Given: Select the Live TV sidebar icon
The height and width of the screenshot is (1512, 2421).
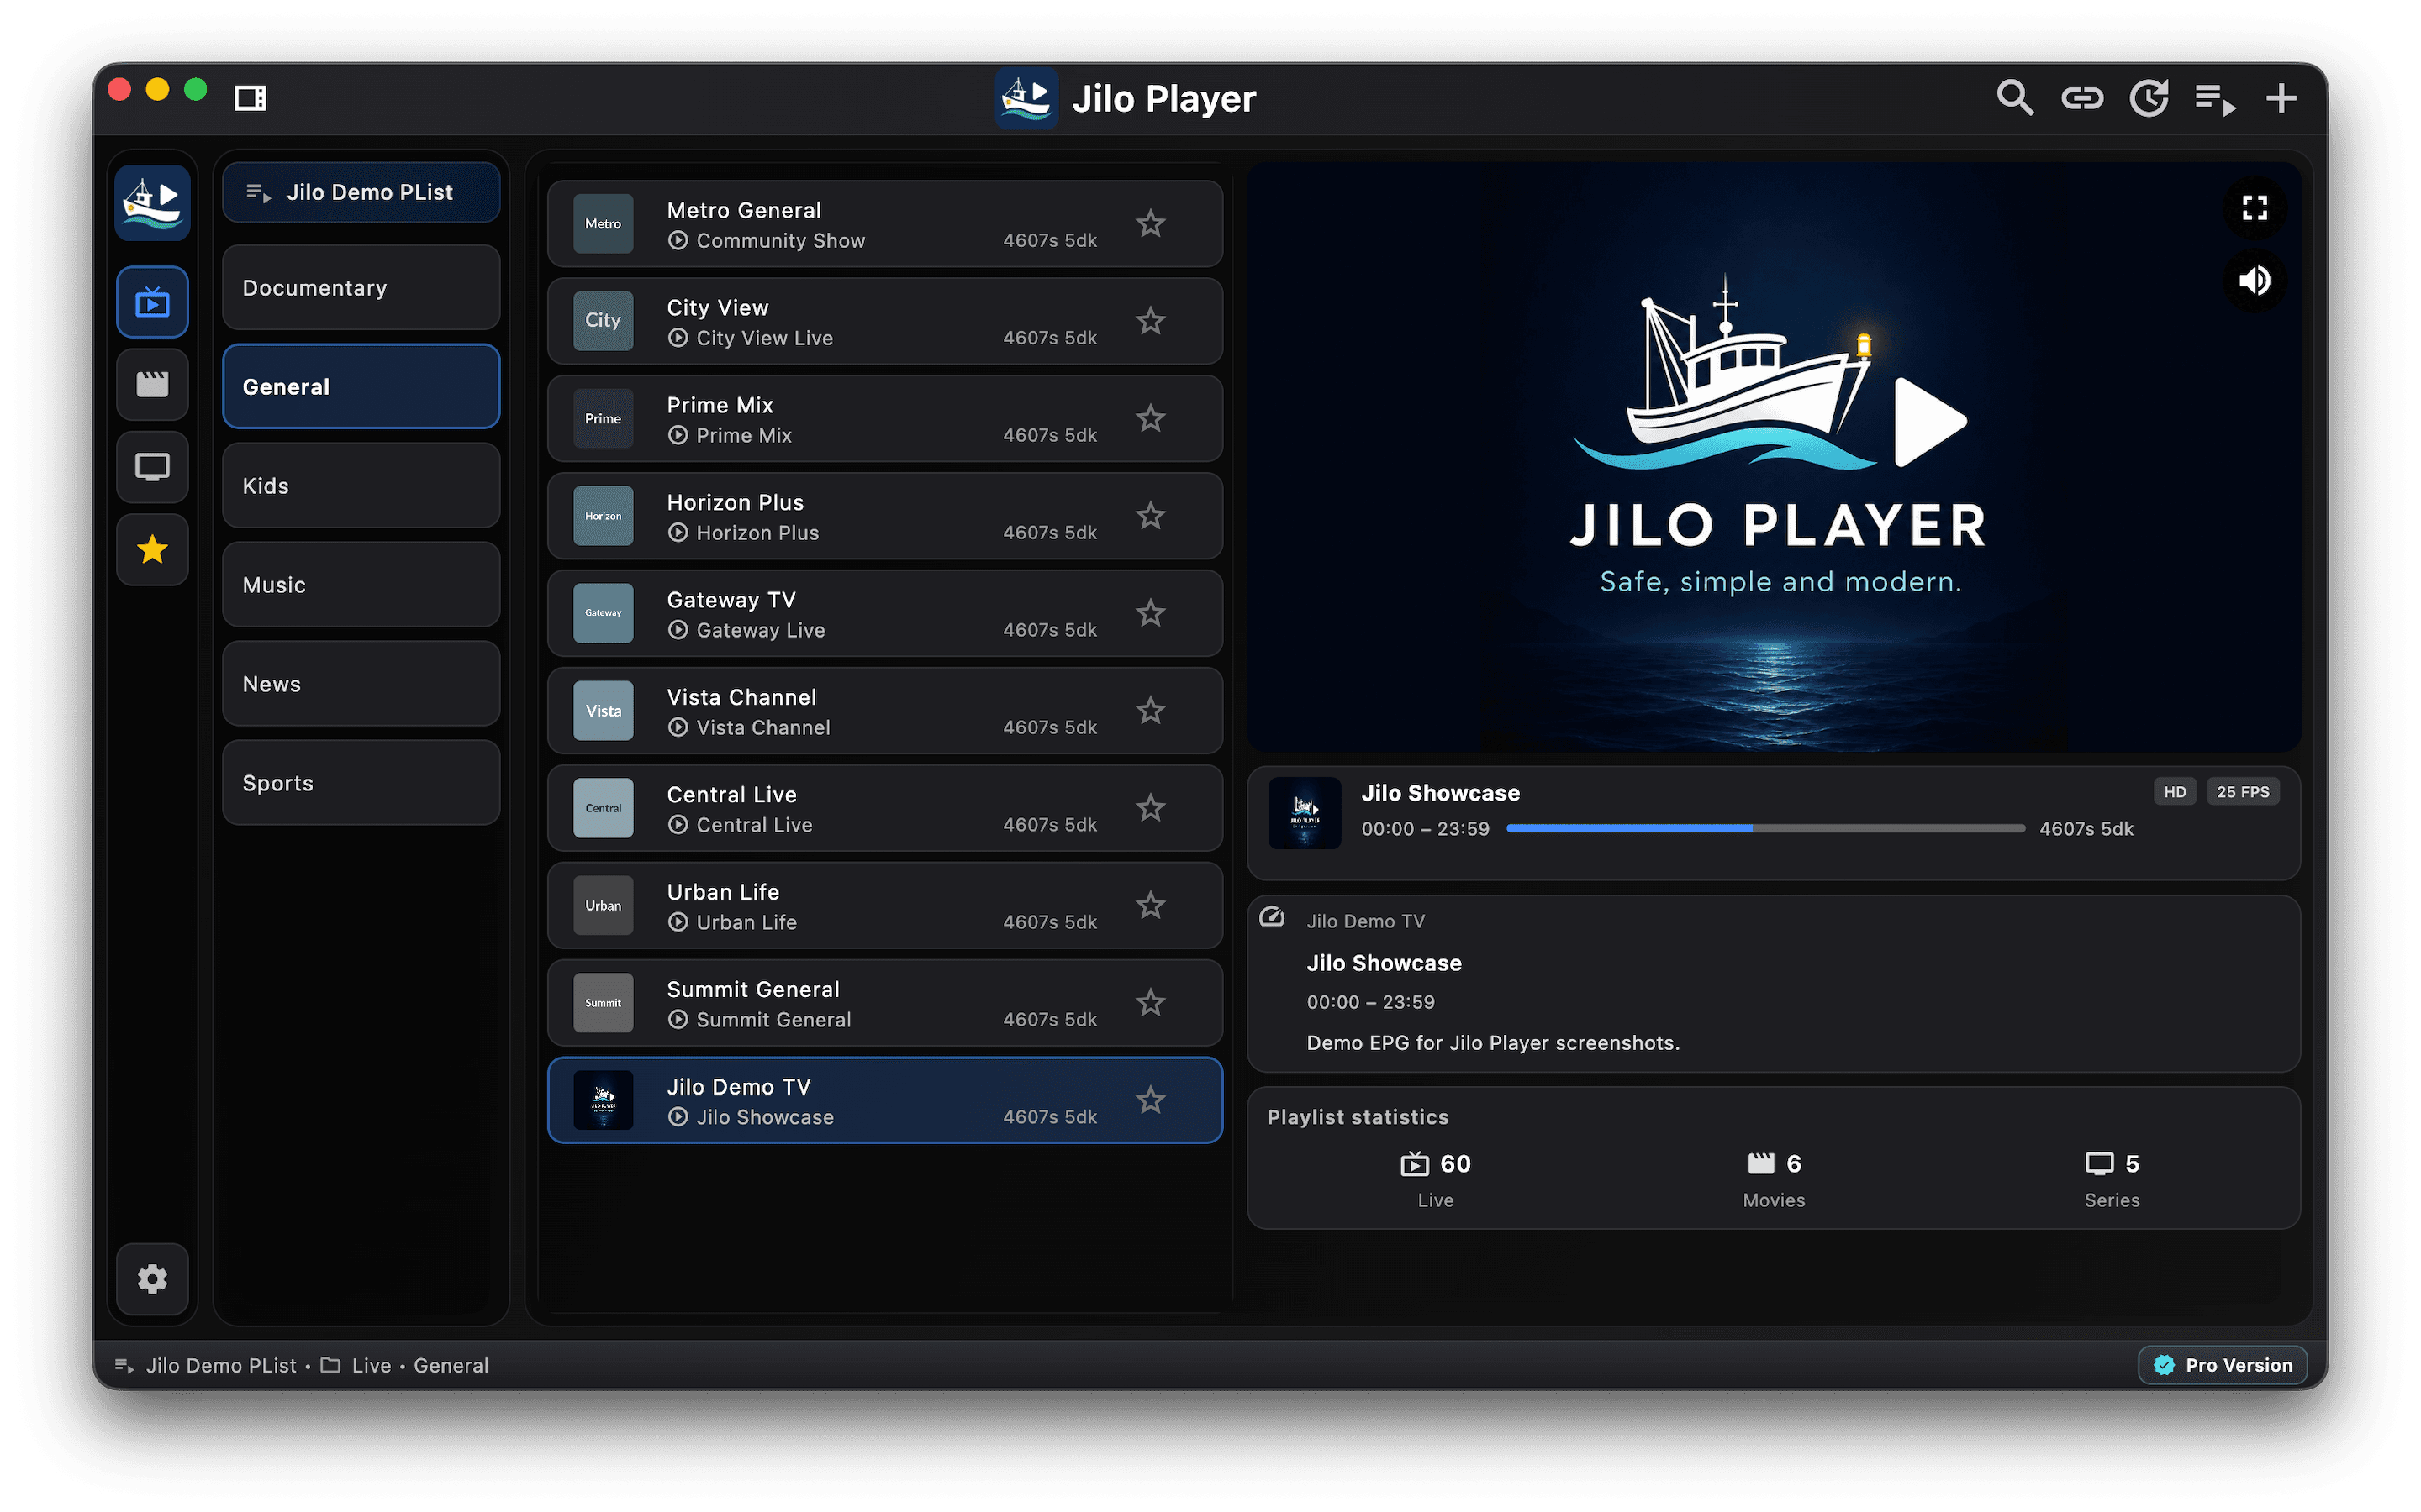Looking at the screenshot, I should pyautogui.click(x=152, y=302).
